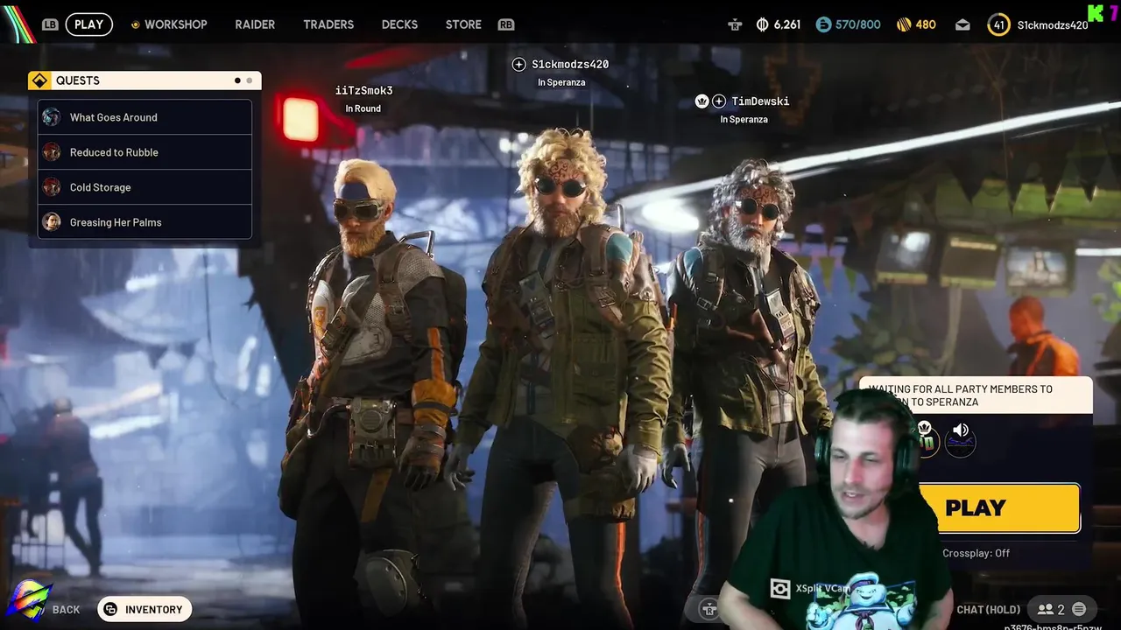Viewport: 1121px width, 630px height.
Task: Click the 6,261 coin balance text
Action: 786,24
